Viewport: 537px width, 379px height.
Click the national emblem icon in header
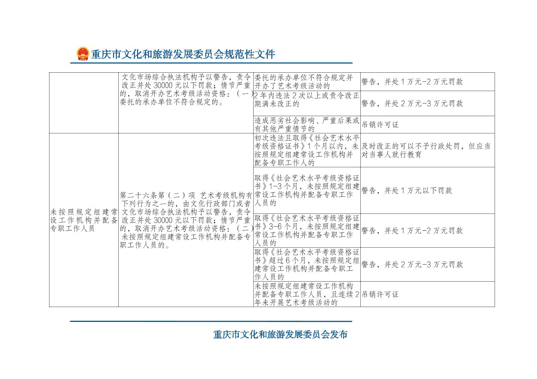(x=83, y=54)
